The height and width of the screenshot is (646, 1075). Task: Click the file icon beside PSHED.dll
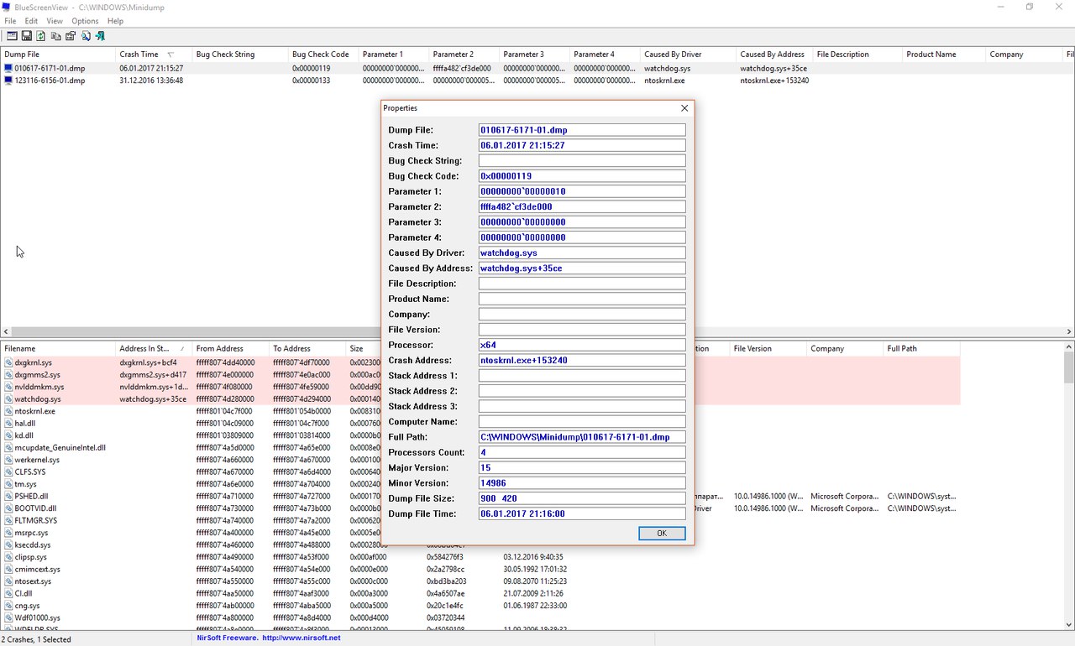pyautogui.click(x=8, y=497)
